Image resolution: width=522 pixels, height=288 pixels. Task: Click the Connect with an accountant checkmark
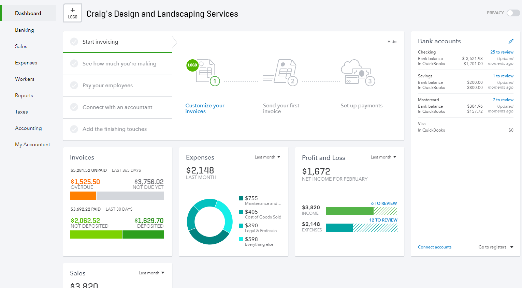point(74,107)
